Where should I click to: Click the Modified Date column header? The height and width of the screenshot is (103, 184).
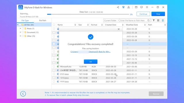coord(132,25)
